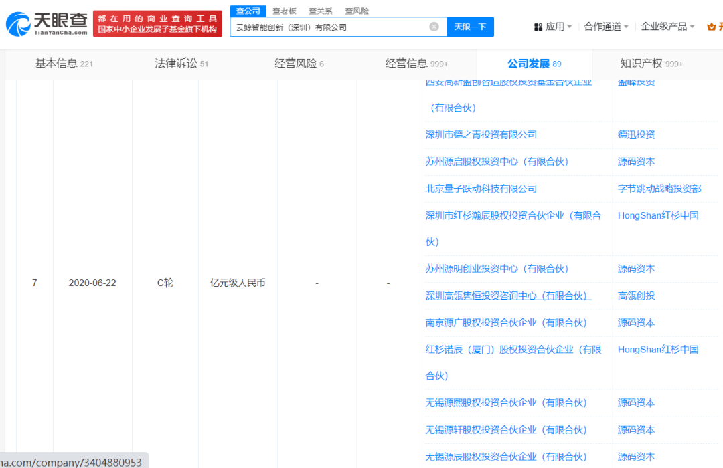
Task: Click the 德迅投资 investor link
Action: (637, 135)
